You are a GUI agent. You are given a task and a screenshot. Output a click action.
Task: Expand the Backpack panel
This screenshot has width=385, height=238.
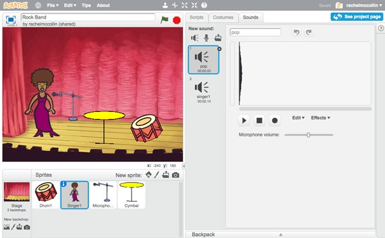tap(280, 234)
